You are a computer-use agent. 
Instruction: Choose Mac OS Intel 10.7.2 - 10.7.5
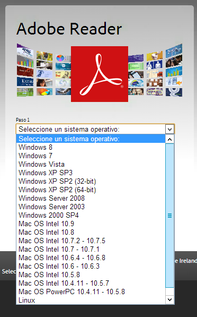pyautogui.click(x=91, y=241)
